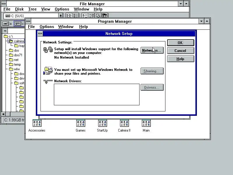Screen dimensions: 233x175
Task: Select the temp folder in the tree
Action: (x=15, y=64)
